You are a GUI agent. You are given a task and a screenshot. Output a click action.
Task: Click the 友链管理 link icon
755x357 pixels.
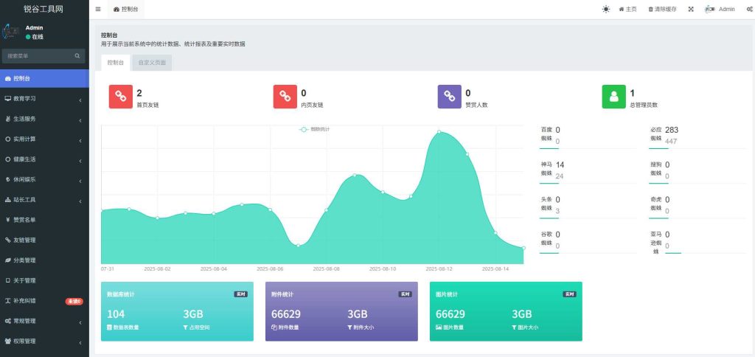click(x=7, y=240)
